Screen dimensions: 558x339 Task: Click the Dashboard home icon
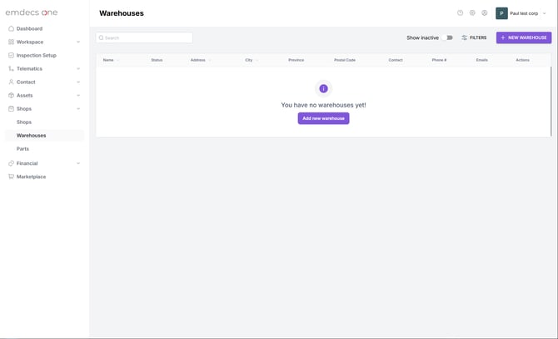coord(11,28)
